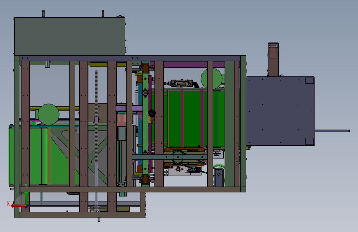Select the green round disc beside the yellow rod
The height and width of the screenshot is (232, 358).
pos(48,114)
